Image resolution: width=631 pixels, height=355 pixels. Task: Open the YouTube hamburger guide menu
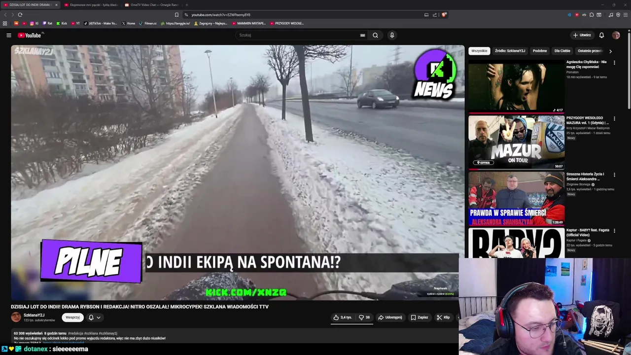[8, 35]
